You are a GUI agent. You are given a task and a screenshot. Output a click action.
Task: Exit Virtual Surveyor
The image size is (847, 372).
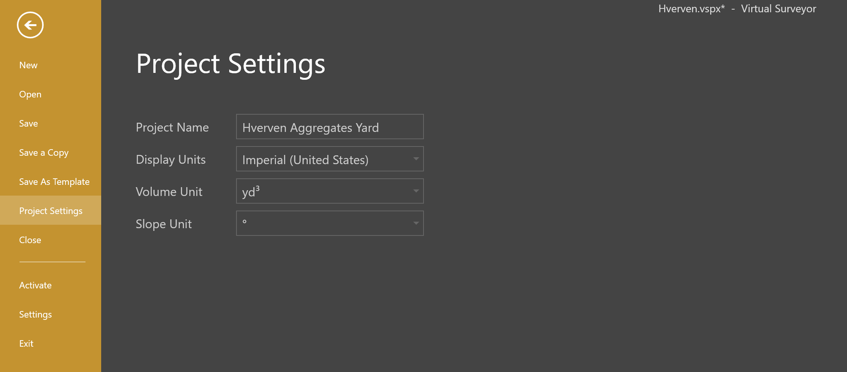pyautogui.click(x=26, y=343)
